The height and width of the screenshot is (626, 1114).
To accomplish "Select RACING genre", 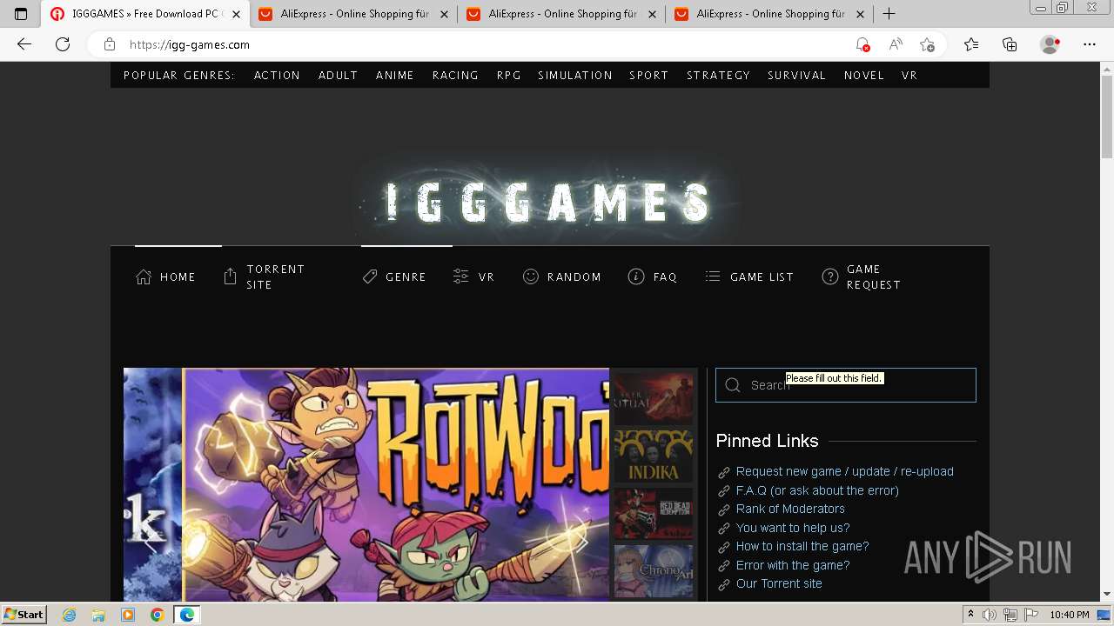I will [x=455, y=76].
